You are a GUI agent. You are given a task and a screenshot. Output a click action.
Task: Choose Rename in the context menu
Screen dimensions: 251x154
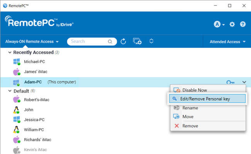pyautogui.click(x=208, y=108)
